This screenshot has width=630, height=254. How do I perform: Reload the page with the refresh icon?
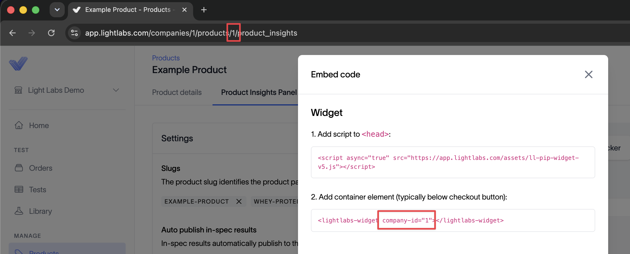51,33
